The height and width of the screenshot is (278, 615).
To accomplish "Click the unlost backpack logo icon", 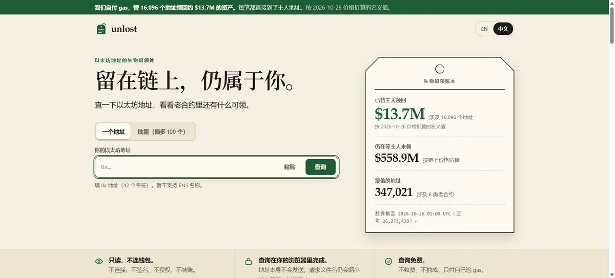I will click(x=101, y=29).
